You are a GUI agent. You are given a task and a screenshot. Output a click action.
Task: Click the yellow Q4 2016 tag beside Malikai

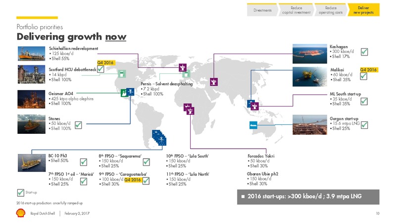369,69
